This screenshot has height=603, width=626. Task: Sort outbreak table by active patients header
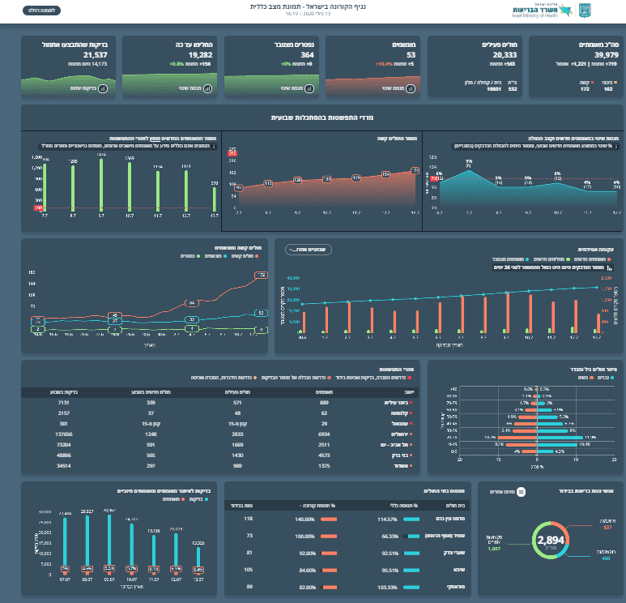tap(237, 392)
